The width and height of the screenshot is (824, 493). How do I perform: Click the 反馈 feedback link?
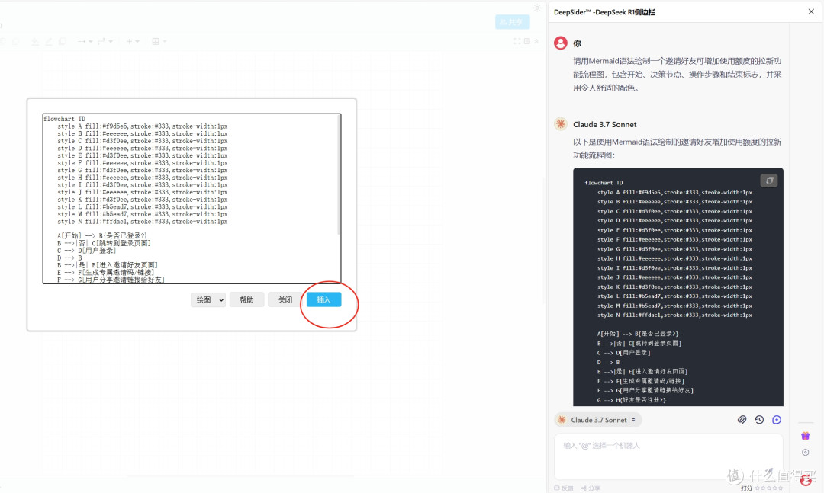click(565, 488)
